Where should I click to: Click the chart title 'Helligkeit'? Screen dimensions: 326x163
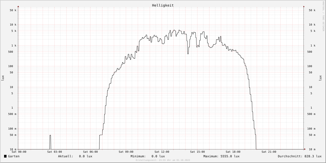[163, 5]
